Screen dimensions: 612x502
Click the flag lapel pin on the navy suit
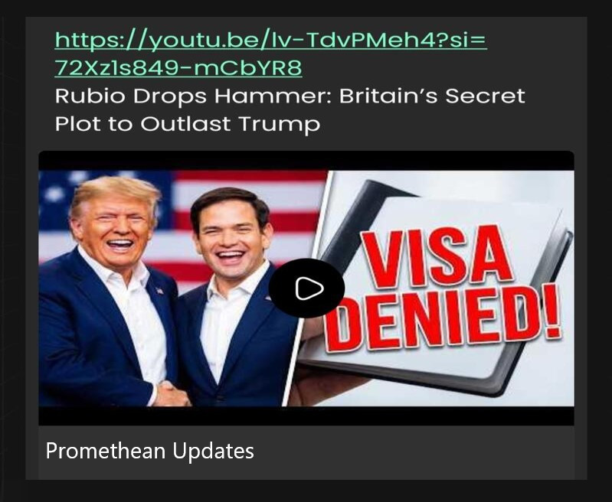(x=159, y=291)
